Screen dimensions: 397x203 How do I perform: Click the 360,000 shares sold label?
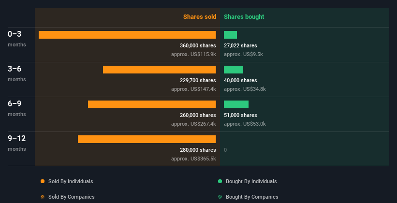(x=198, y=46)
